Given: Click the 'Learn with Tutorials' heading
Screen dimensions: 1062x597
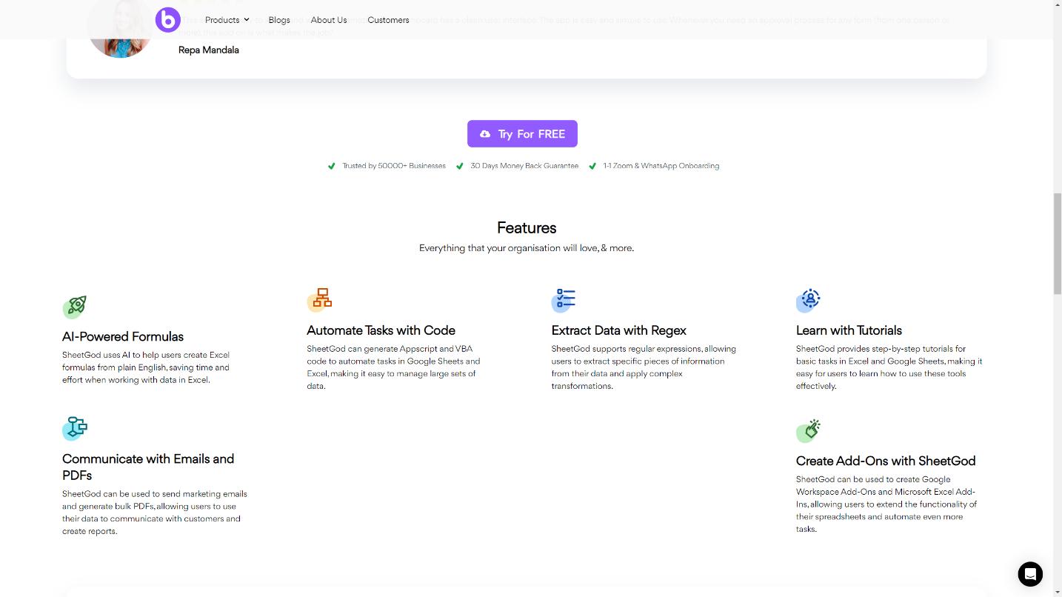Looking at the screenshot, I should click(x=849, y=330).
